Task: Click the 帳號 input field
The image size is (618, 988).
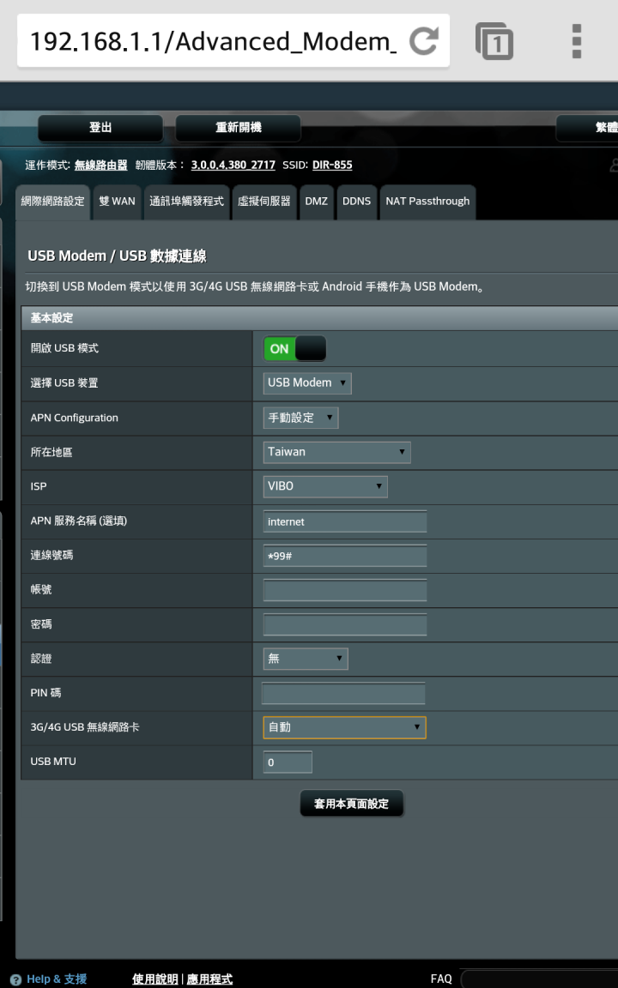Action: (x=345, y=590)
